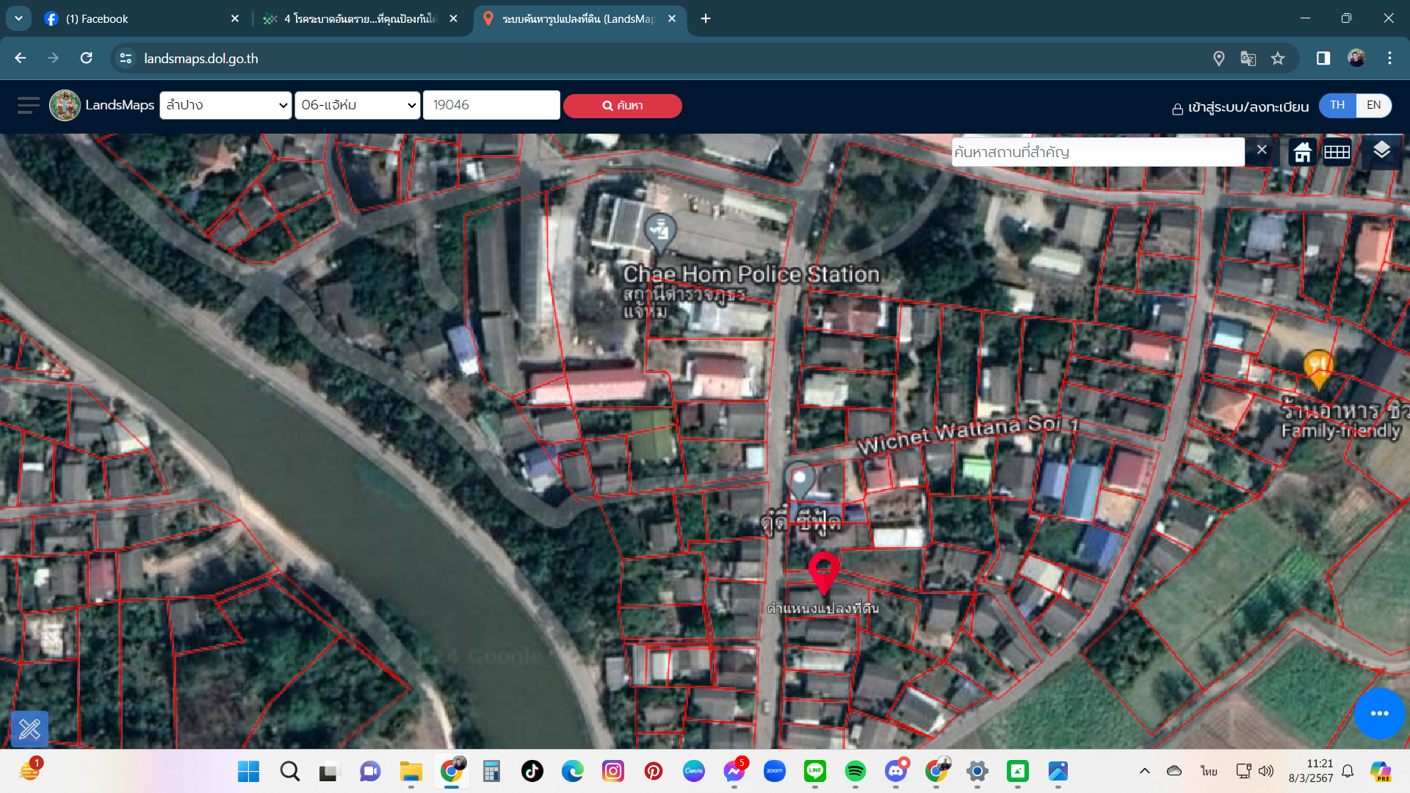Click the gray pin above ดูดี ซีฟู้ด
Image resolution: width=1410 pixels, height=793 pixels.
(x=800, y=480)
